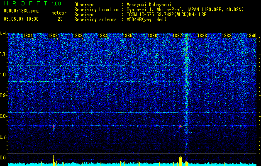Click the ICOM IC-575 receiver text
This screenshot has height=166, width=261.
click(166, 15)
